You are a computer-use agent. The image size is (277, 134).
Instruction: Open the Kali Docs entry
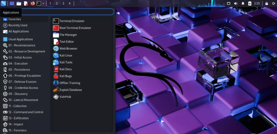[x=82, y=69]
